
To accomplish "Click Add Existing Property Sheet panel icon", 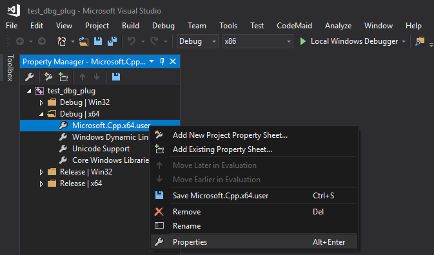I will [63, 77].
